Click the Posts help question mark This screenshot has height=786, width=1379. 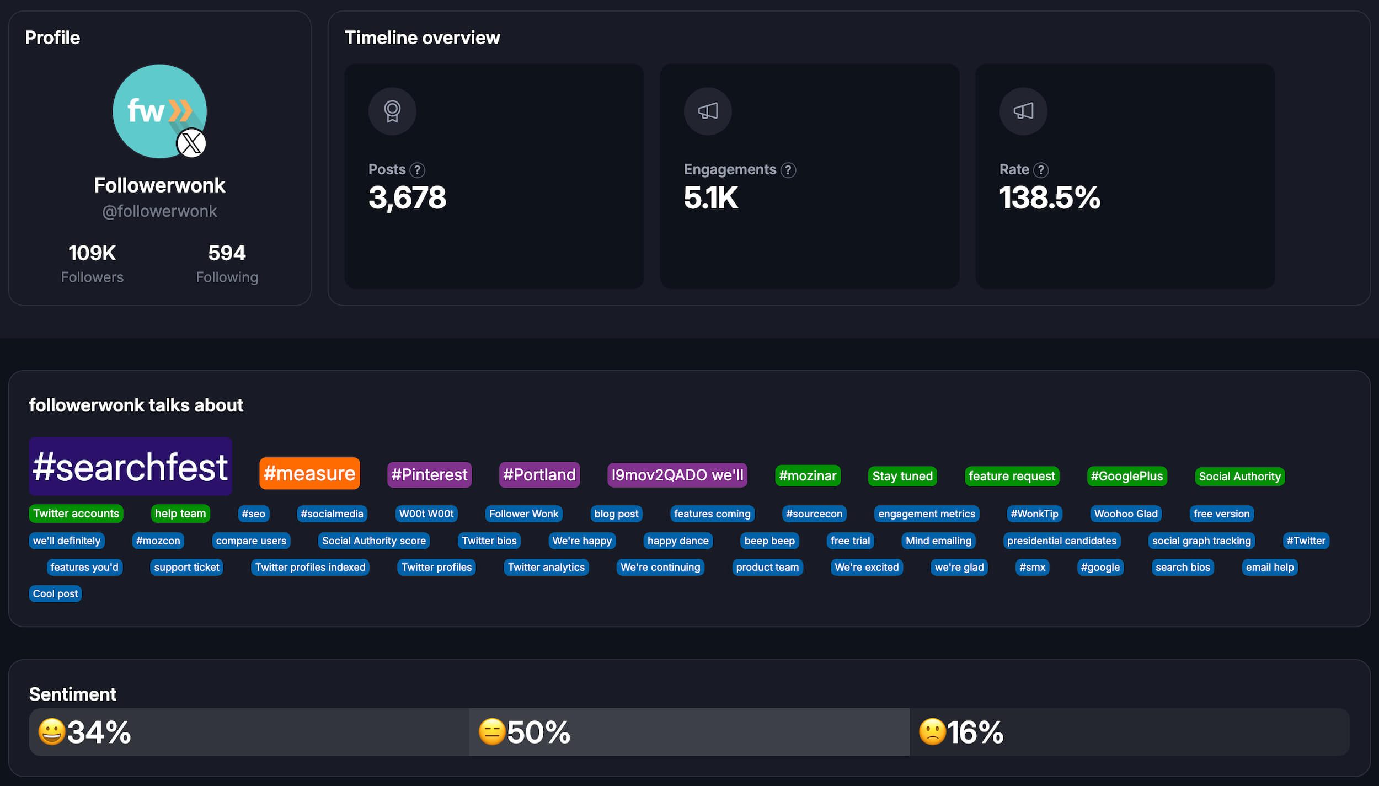(418, 170)
